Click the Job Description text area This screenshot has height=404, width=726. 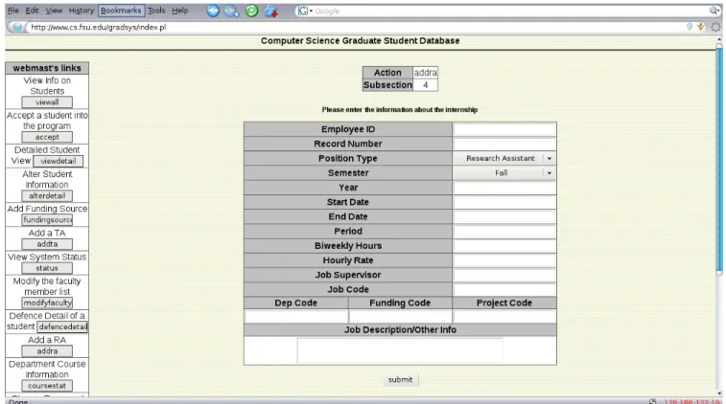pyautogui.click(x=400, y=350)
